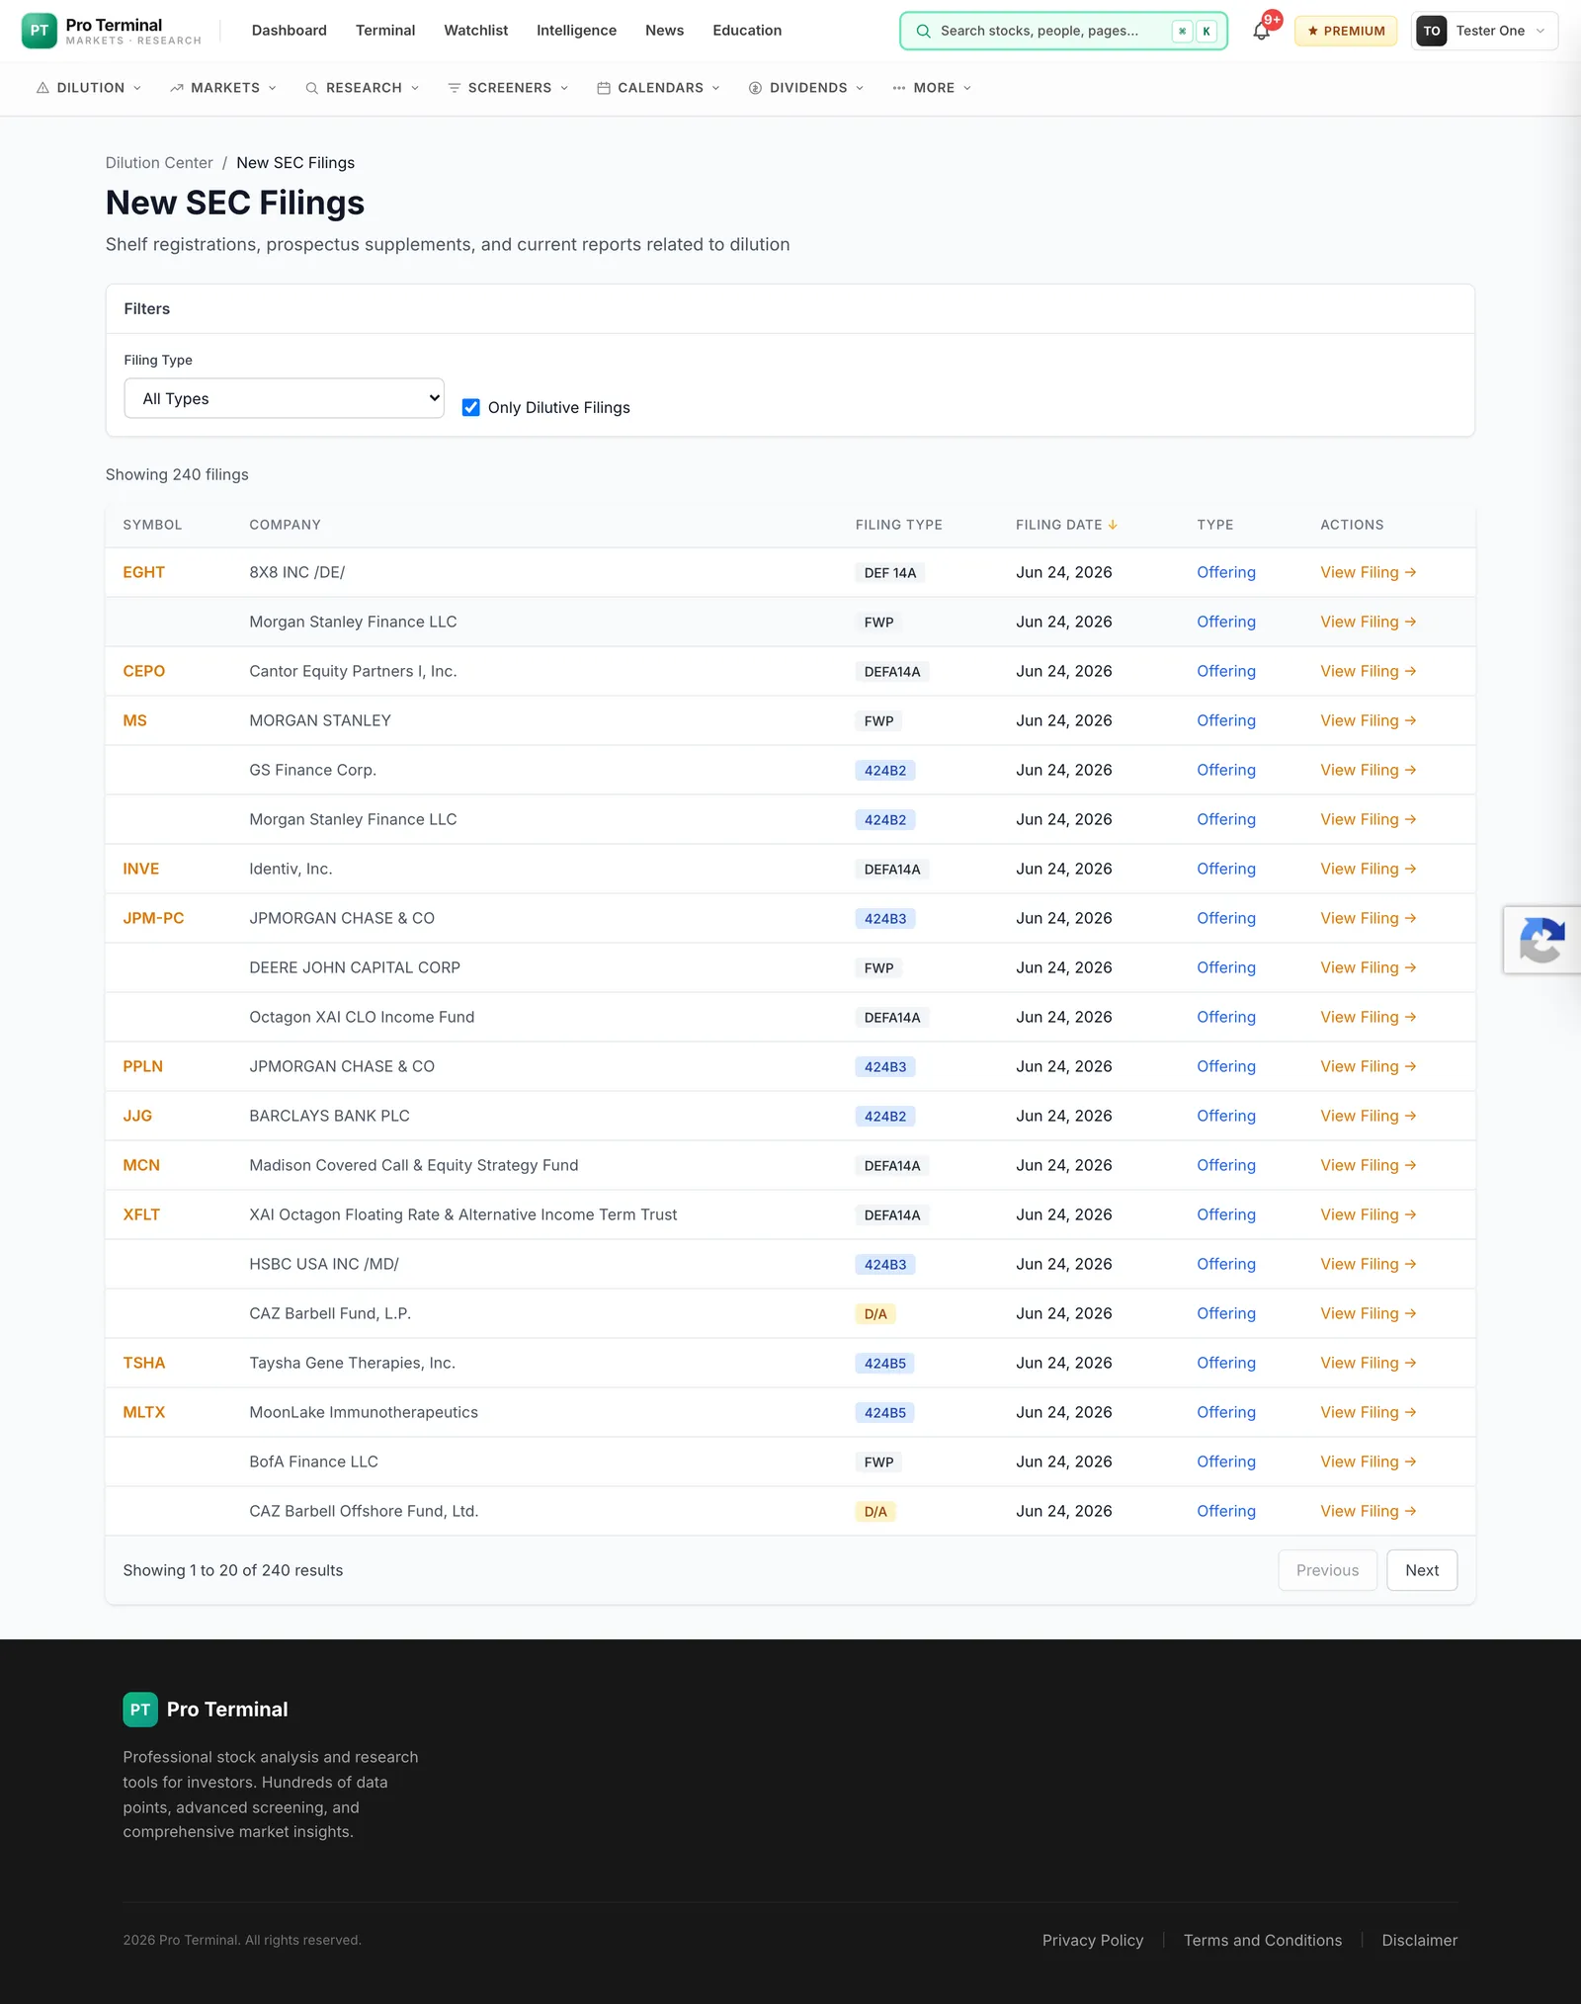Open the XFLT ticker symbol
Screen dimensions: 1581x2004
pyautogui.click(x=141, y=1214)
